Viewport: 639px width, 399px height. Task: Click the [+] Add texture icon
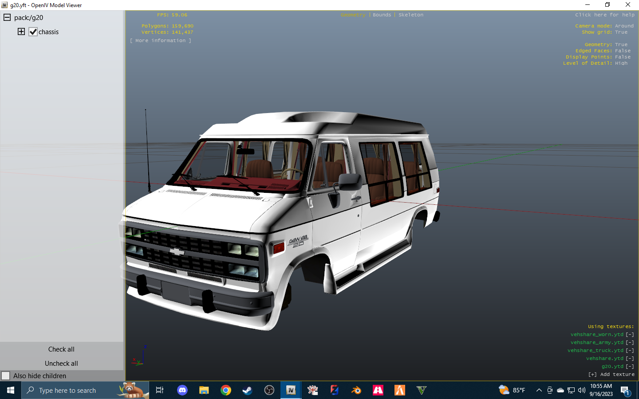click(x=592, y=374)
